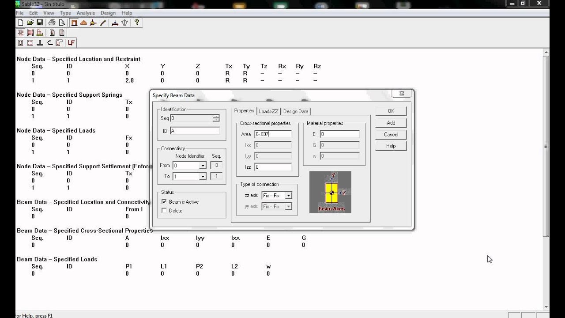This screenshot has height=318, width=565.
Task: Click the stepped building frame icon
Action: (x=40, y=33)
